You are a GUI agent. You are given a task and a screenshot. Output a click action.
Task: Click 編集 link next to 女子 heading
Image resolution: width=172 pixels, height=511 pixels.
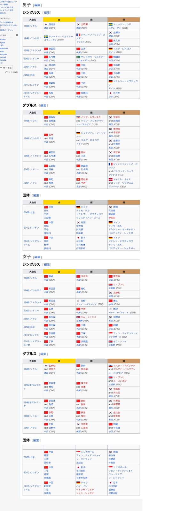click(38, 257)
